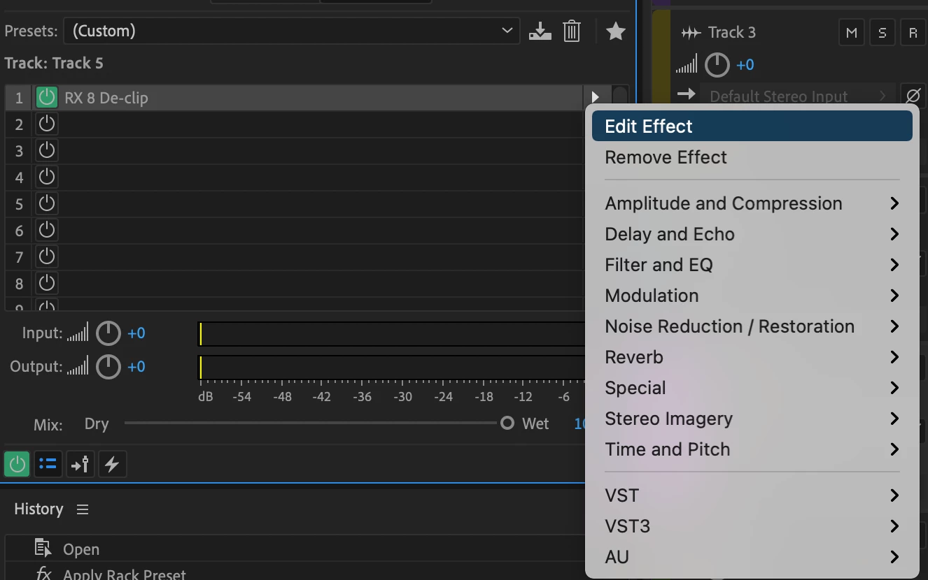Toggle effects rack master power state
The width and height of the screenshot is (928, 580).
point(17,464)
